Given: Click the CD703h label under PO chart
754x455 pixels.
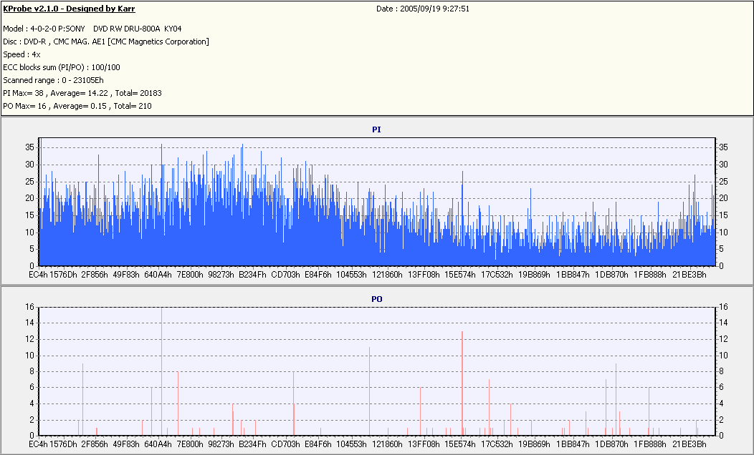Looking at the screenshot, I should pyautogui.click(x=285, y=444).
